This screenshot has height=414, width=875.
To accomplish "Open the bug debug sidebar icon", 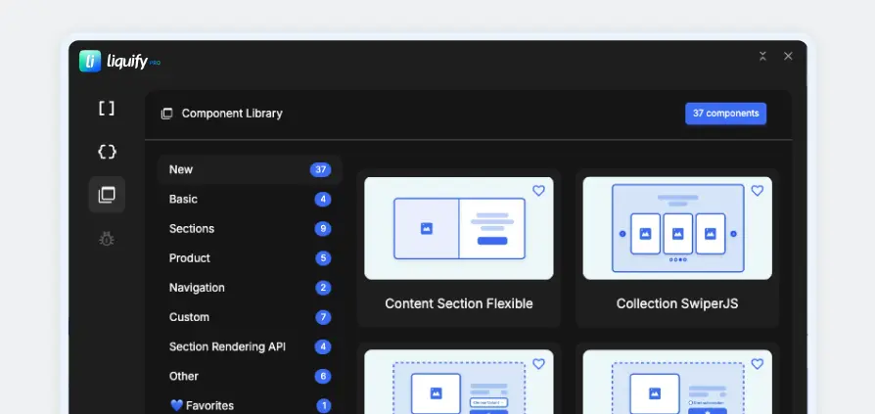I will pyautogui.click(x=107, y=239).
